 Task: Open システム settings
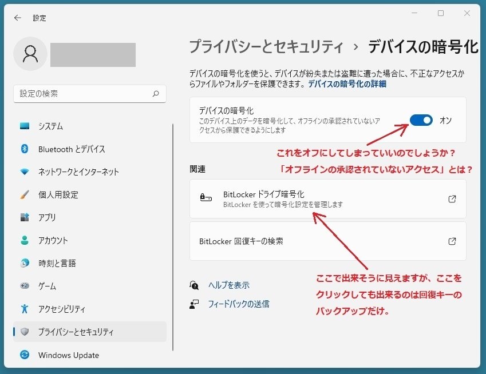[x=90, y=126]
